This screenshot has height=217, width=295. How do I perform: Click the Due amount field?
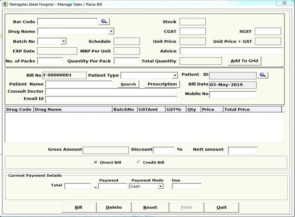click(187, 186)
